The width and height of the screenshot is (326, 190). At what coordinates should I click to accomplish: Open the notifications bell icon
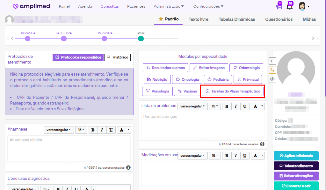point(289,6)
